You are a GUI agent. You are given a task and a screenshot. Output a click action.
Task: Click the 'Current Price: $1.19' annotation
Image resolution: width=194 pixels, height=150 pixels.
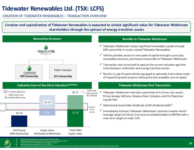click(x=92, y=109)
